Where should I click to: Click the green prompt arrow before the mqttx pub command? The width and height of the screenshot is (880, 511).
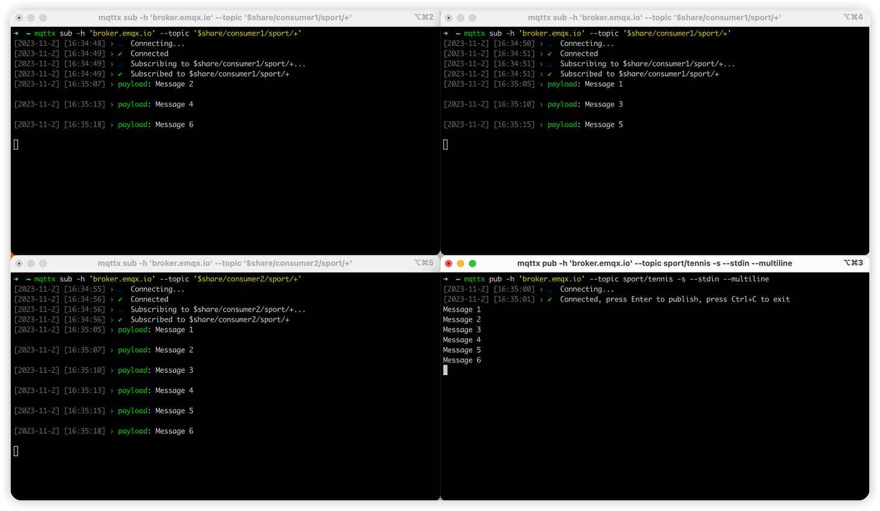click(x=446, y=278)
